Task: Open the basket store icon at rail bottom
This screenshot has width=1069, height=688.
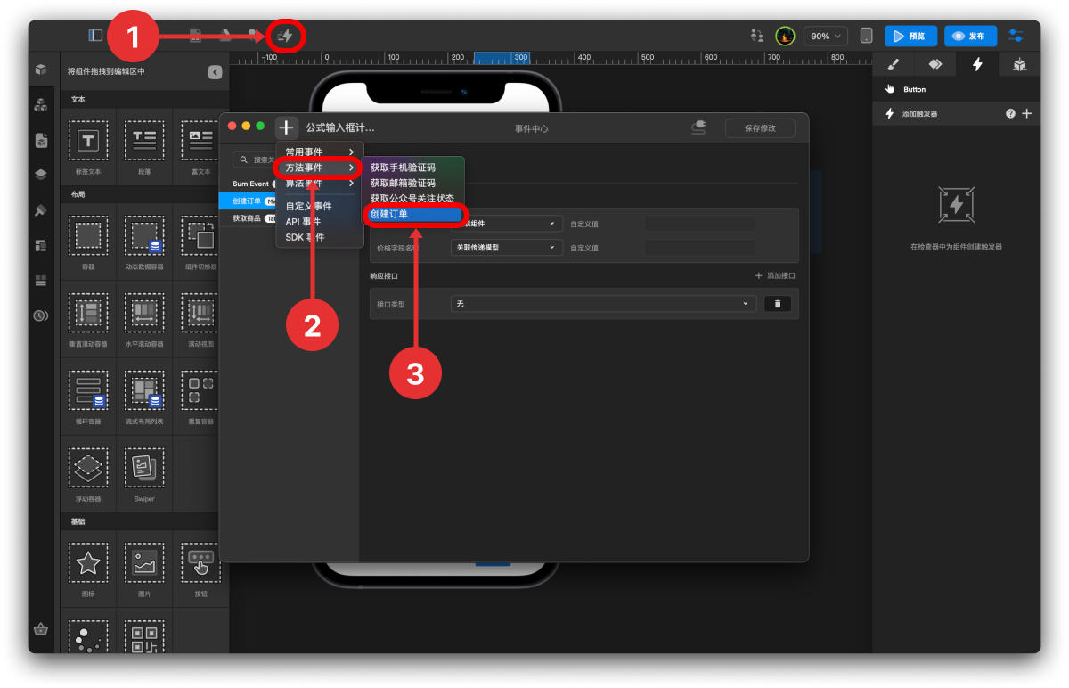Action: coord(41,628)
